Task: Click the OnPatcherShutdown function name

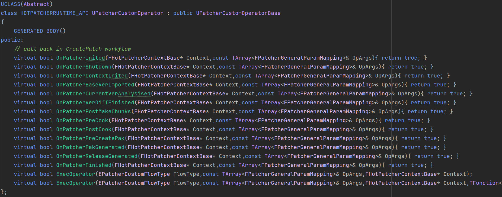Action: [84, 67]
